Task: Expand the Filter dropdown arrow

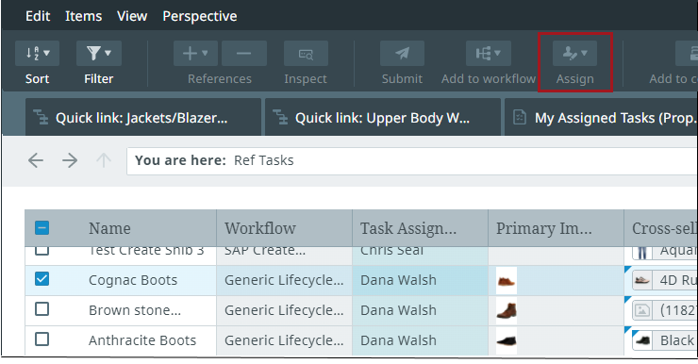Action: [108, 54]
